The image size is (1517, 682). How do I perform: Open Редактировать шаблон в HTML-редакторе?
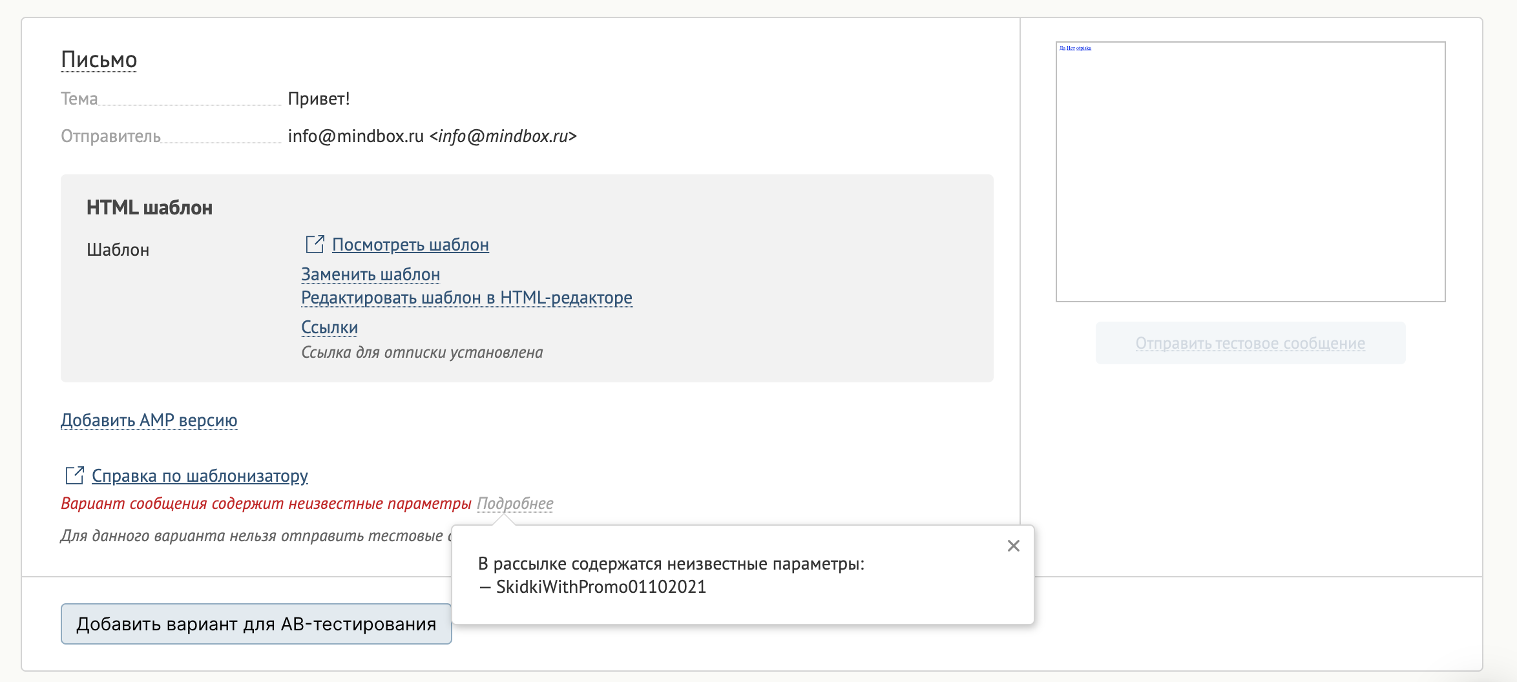pos(466,298)
